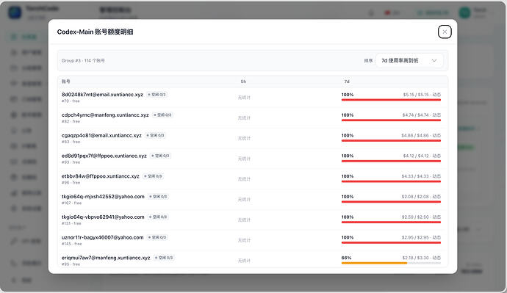Screen dimensions: 507x293
Task: Click the #131 · free label
Action: [71, 223]
